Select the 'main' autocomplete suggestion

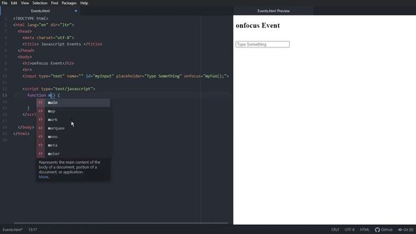click(73, 103)
